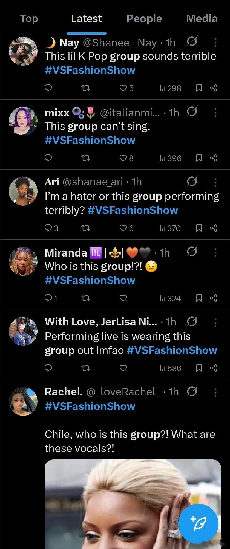Open more options menu on Rachel's tweet
Image resolution: width=230 pixels, height=549 pixels.
click(x=215, y=392)
